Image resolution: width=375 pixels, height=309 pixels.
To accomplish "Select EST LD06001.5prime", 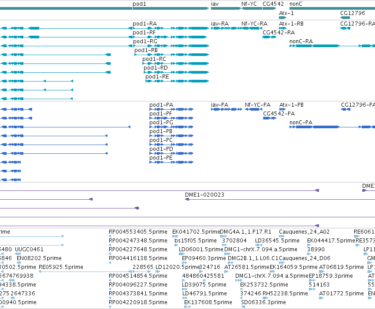I will click(x=201, y=249).
